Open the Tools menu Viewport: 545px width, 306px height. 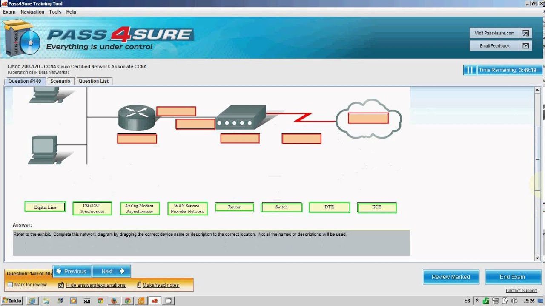[x=55, y=12]
